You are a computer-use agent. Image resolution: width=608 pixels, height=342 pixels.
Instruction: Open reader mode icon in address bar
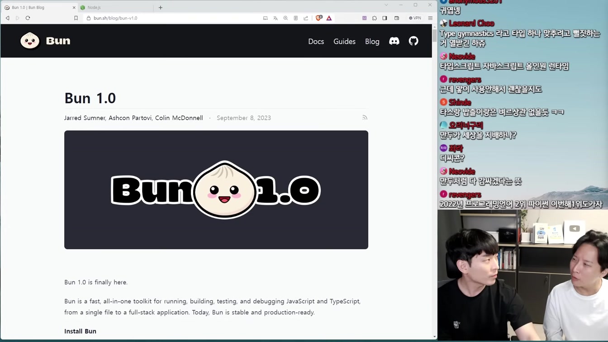click(x=296, y=18)
